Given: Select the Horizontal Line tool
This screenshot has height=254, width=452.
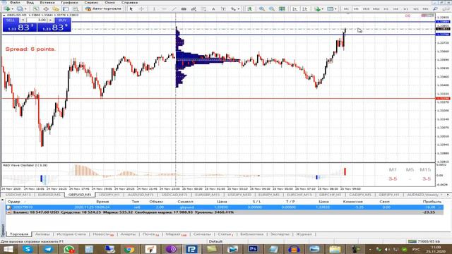Looking at the screenshot, I should click(164, 9).
